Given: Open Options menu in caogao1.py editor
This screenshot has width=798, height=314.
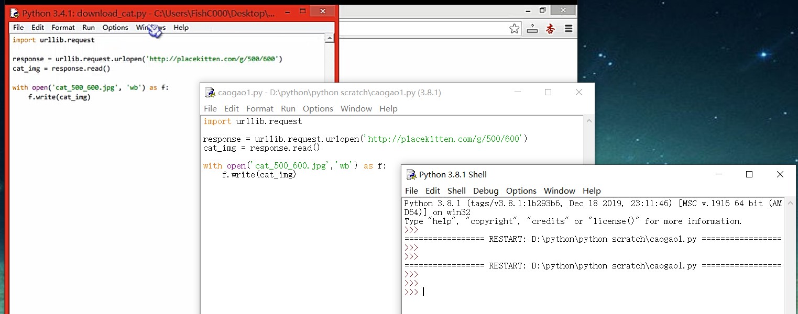Looking at the screenshot, I should (x=318, y=109).
